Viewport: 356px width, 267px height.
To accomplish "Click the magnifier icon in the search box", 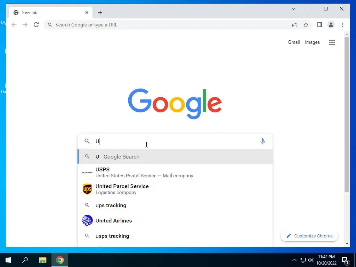I will (87, 141).
